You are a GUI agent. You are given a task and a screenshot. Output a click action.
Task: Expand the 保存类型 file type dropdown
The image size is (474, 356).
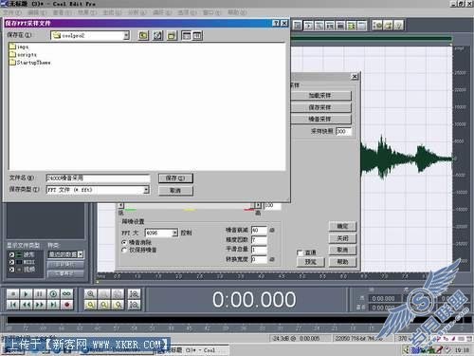click(x=146, y=190)
